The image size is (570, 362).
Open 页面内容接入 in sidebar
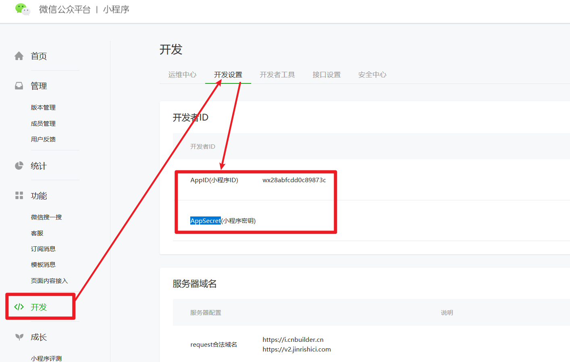pos(49,281)
